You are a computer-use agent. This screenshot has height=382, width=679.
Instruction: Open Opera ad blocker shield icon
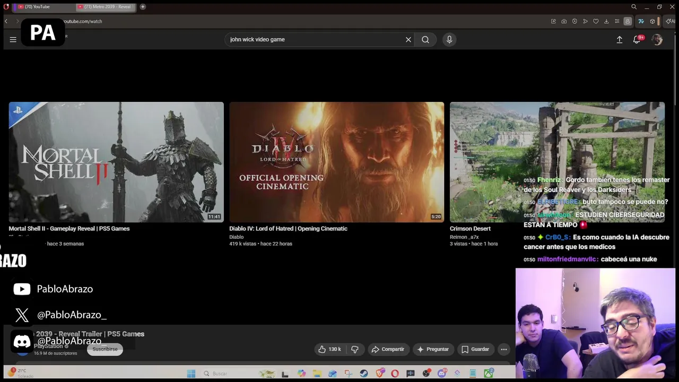click(x=574, y=21)
